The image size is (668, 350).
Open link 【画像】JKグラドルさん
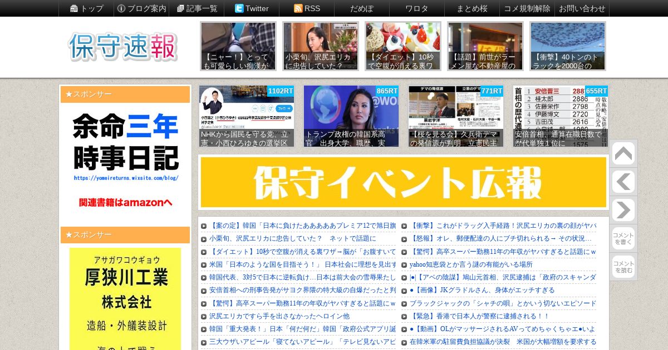tap(482, 290)
